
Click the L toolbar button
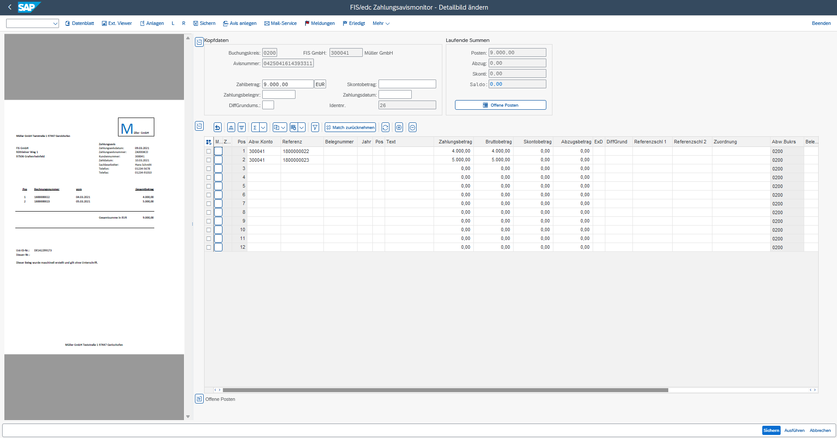coord(173,23)
